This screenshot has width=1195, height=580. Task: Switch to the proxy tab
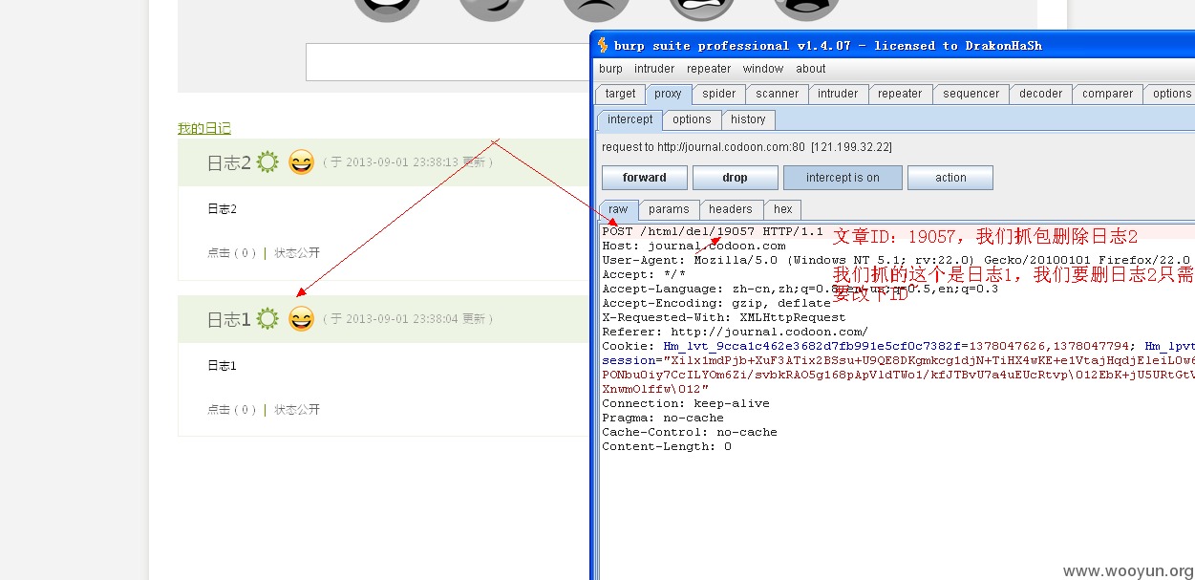[668, 94]
